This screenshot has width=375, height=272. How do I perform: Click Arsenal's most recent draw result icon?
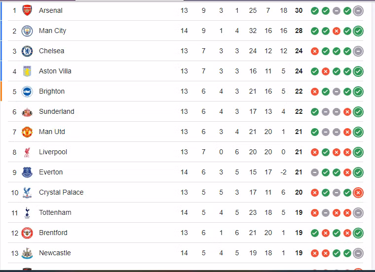[358, 10]
